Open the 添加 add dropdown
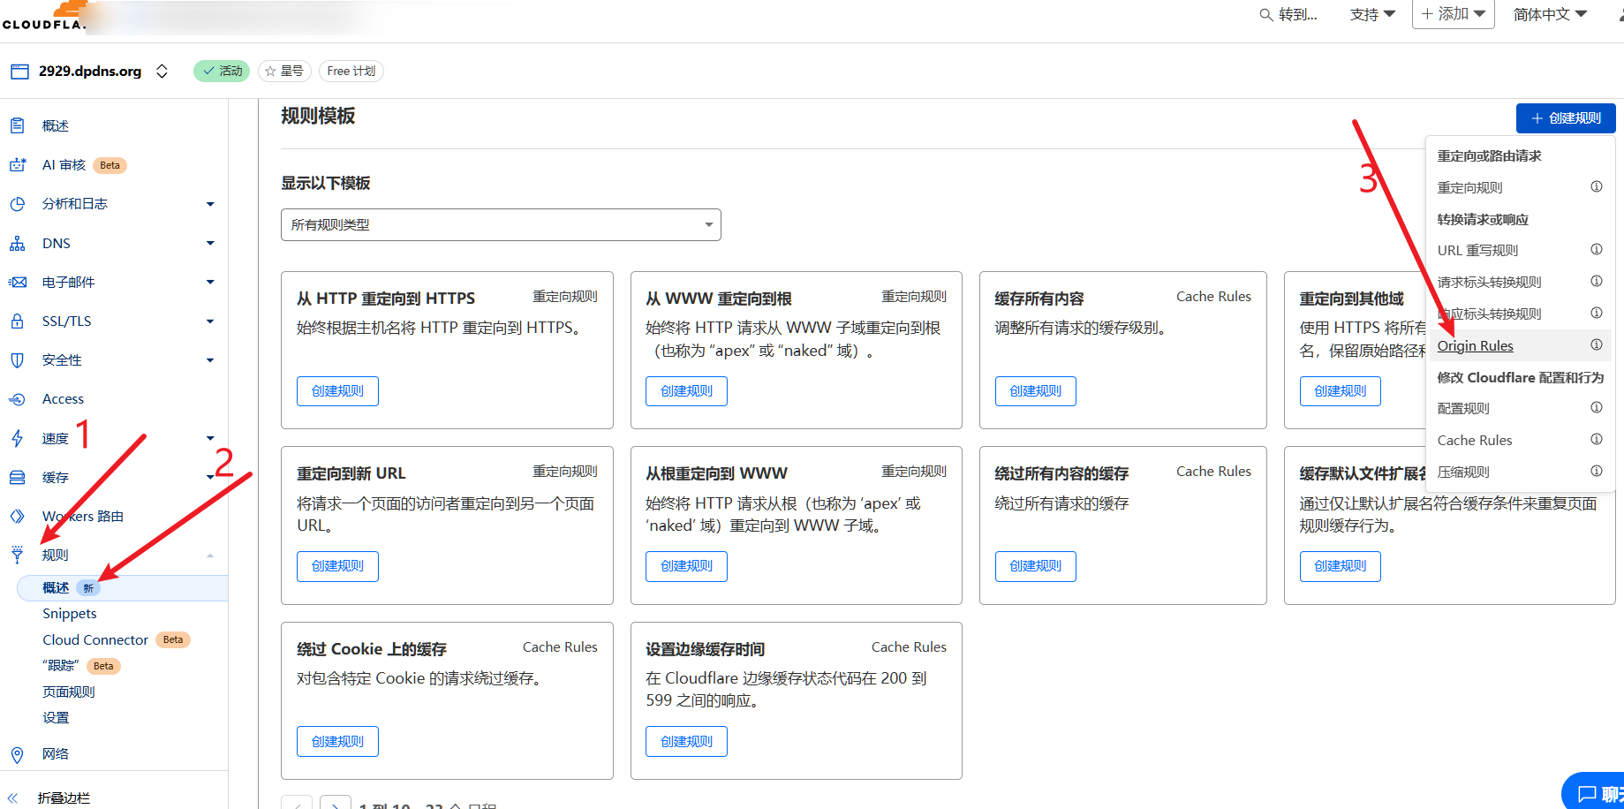This screenshot has width=1624, height=809. coord(1453,14)
